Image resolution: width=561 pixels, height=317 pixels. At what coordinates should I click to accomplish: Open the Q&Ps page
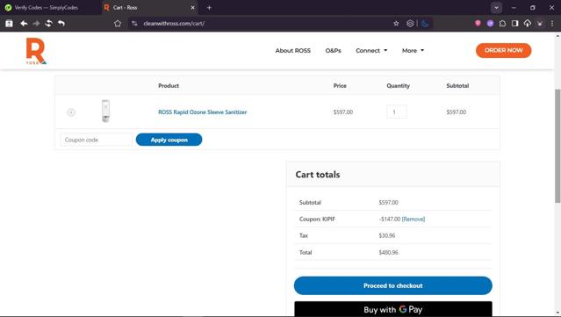click(x=333, y=50)
